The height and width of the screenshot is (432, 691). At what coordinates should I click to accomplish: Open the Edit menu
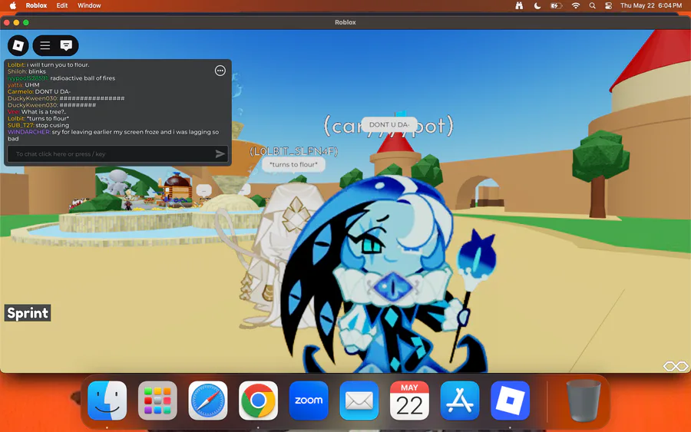62,5
